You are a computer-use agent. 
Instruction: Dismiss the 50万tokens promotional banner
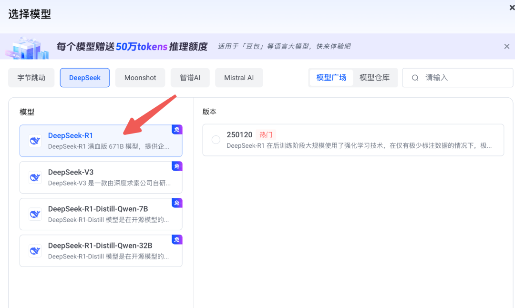click(507, 46)
